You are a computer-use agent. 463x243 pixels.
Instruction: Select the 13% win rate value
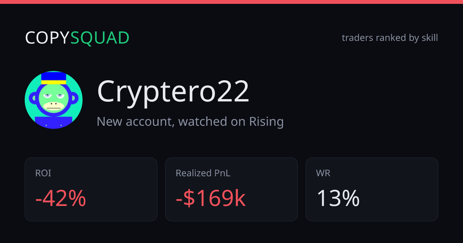338,199
